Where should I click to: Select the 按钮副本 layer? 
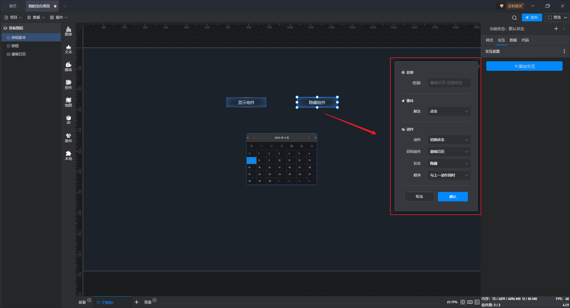click(31, 38)
